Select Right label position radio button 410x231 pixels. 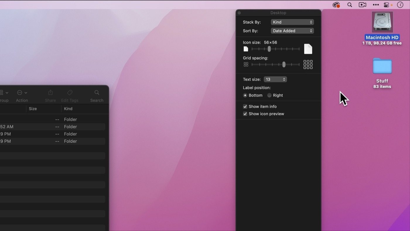pos(269,95)
